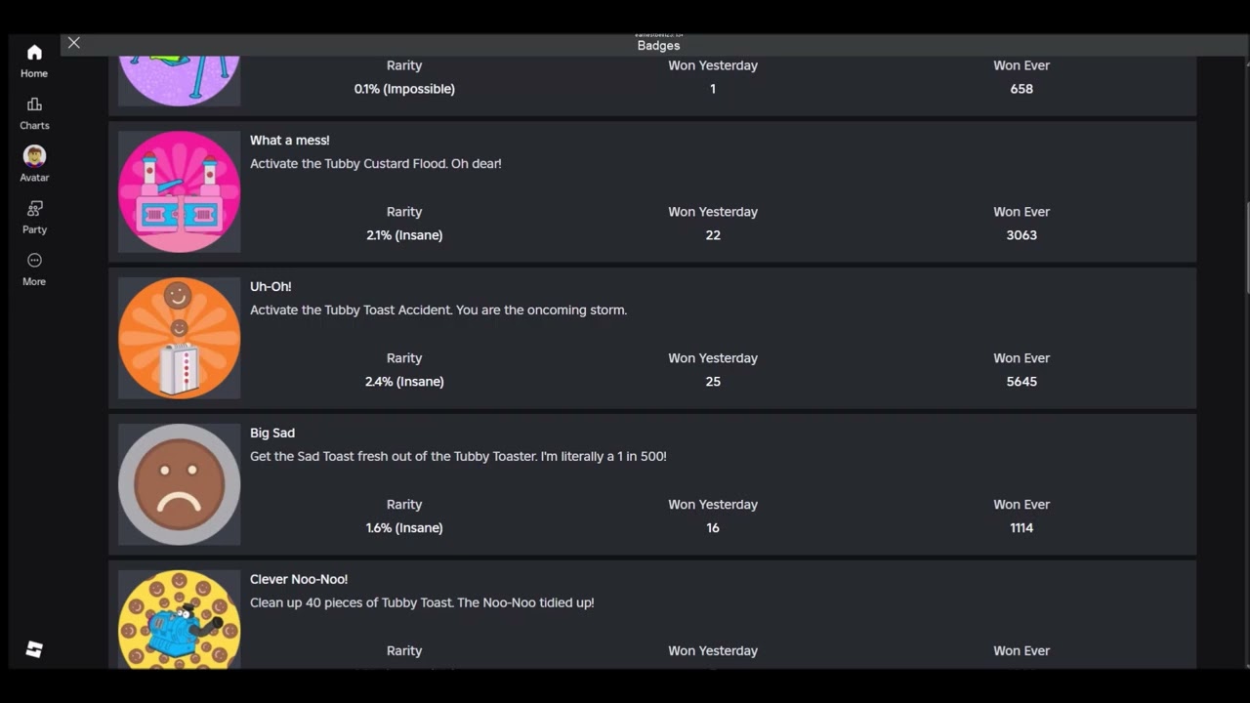Click What a mess! Won Yesterday value 22

(x=713, y=235)
